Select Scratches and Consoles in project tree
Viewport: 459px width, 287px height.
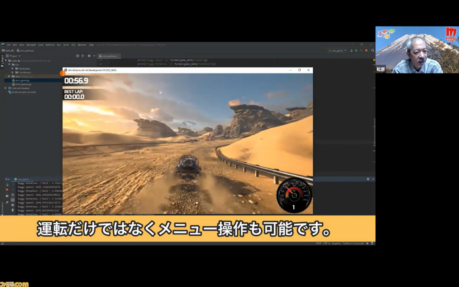coord(22,92)
